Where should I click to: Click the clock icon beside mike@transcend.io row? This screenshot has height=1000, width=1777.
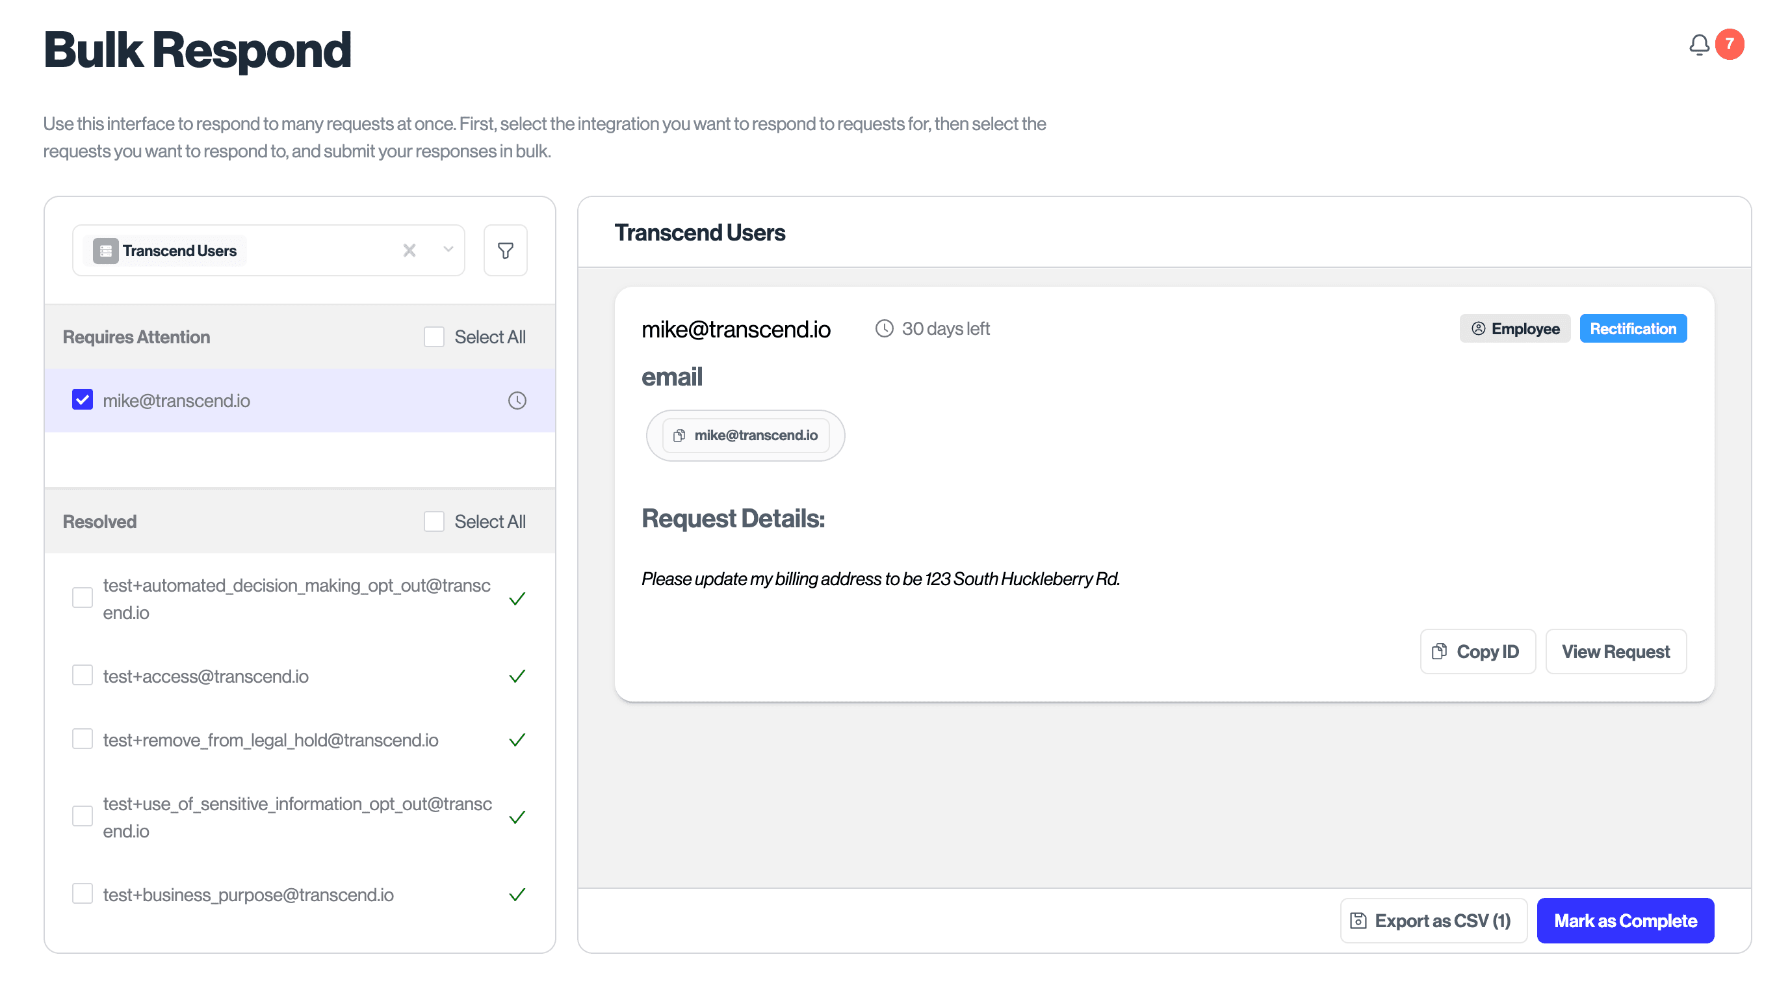pyautogui.click(x=517, y=401)
